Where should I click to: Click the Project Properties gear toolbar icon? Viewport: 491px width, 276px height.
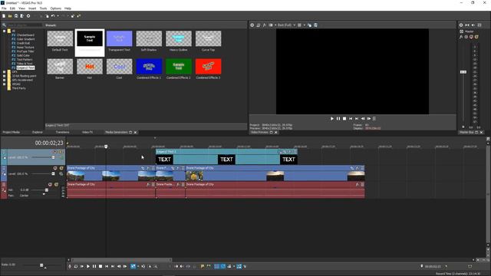tap(28, 16)
